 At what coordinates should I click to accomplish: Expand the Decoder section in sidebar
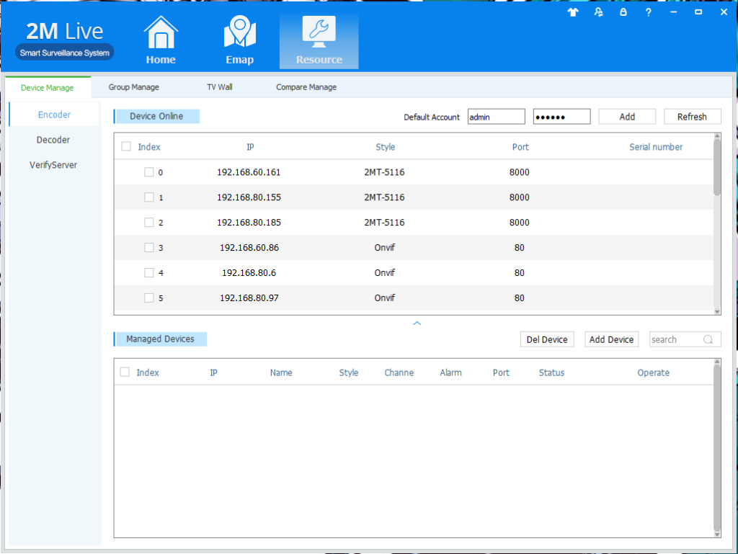pyautogui.click(x=53, y=140)
